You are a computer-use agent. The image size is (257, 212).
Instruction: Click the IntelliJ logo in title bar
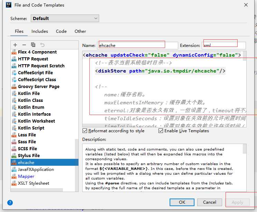coord(9,5)
